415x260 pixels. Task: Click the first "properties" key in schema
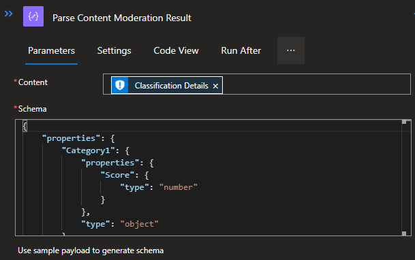(x=71, y=138)
